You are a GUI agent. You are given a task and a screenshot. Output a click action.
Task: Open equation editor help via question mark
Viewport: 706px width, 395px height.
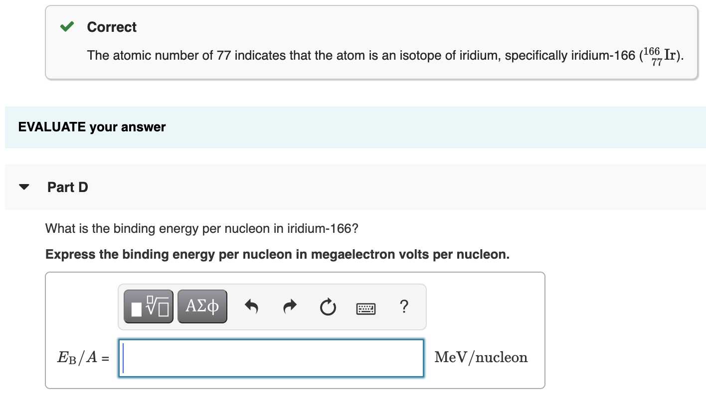403,307
